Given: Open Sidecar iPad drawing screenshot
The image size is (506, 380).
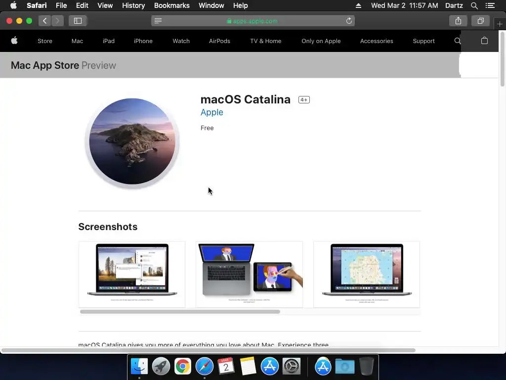Looking at the screenshot, I should coord(249,274).
